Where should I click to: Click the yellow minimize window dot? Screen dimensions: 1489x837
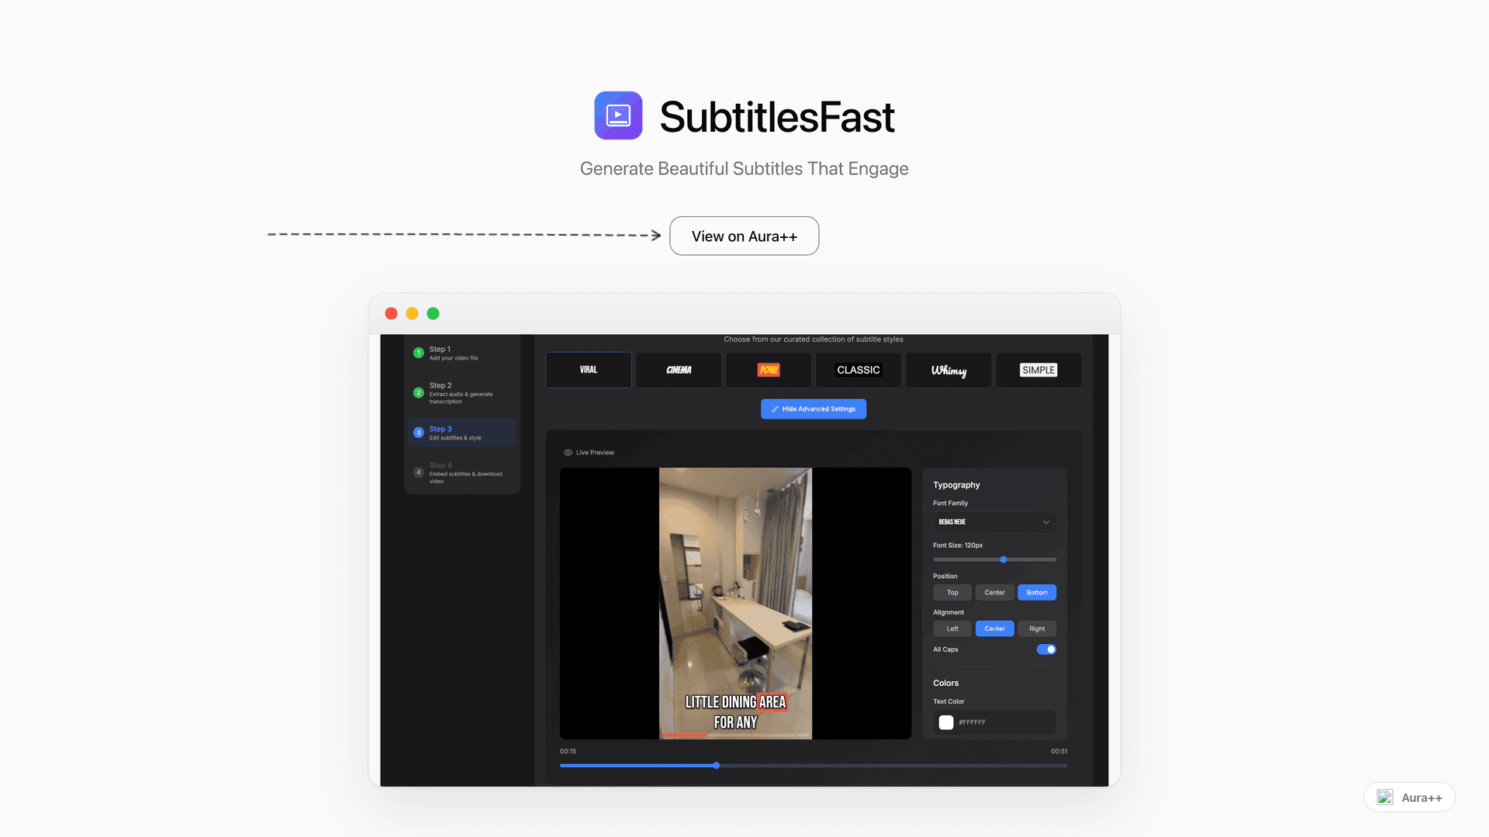[412, 314]
